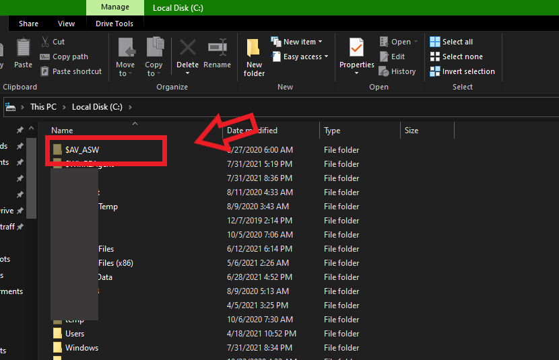Viewport: 559px width, 360px height.
Task: Click the date 4/18/2021 10:52 PM
Action: [x=261, y=333]
